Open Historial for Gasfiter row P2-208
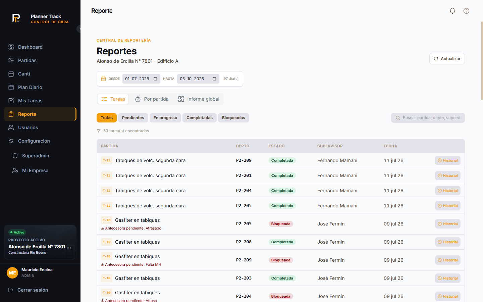 (448, 242)
